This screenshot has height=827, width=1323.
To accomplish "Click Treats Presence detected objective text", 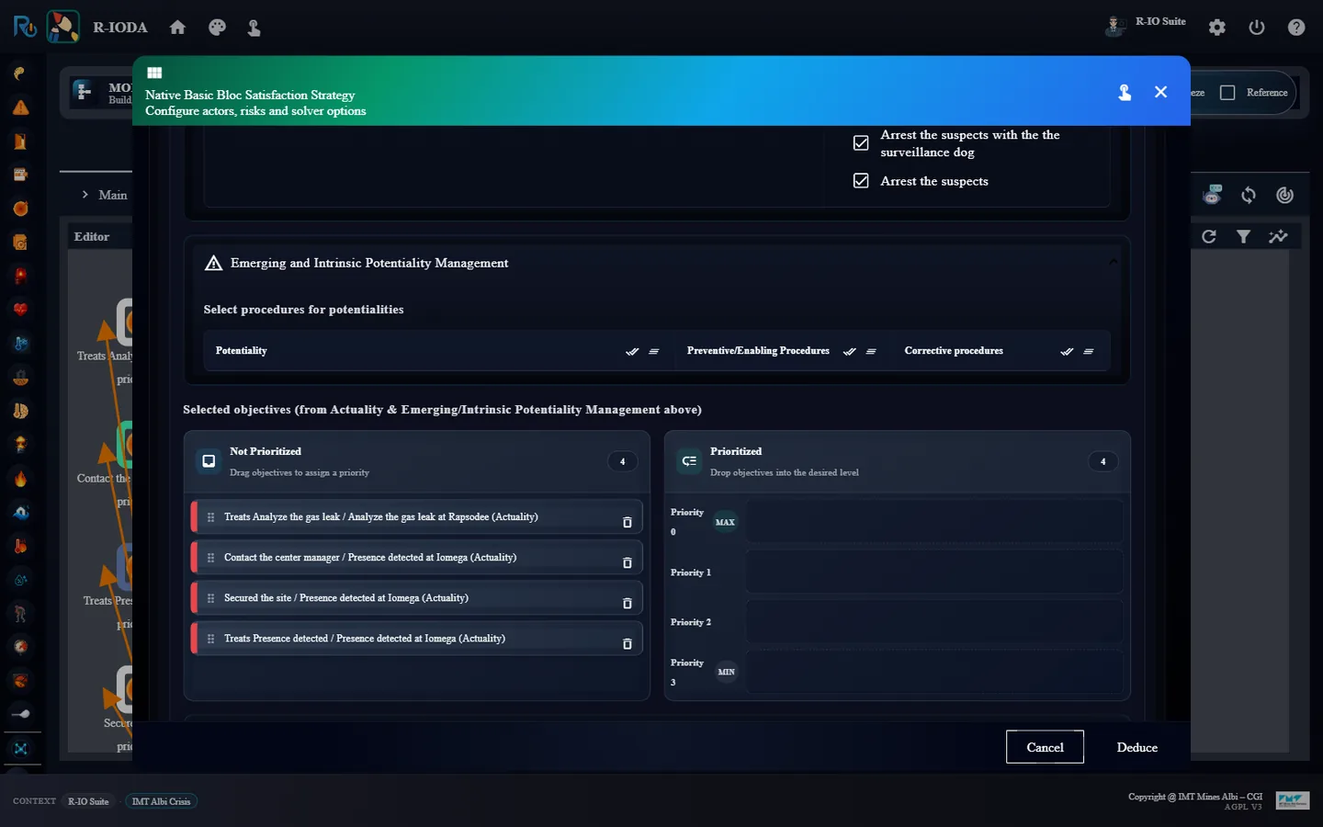I will (365, 639).
